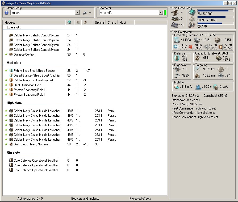Viewport: 238px width, 202px height.
Task: Click the 'current' setup name field
Action: tap(43, 13)
